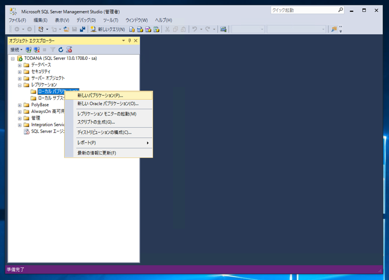
Task: Collapse the TODANA server node
Action: click(x=13, y=59)
